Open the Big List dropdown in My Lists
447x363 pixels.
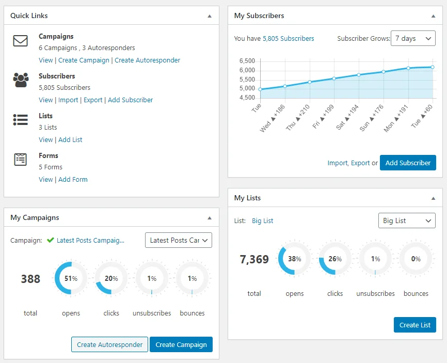(x=407, y=220)
